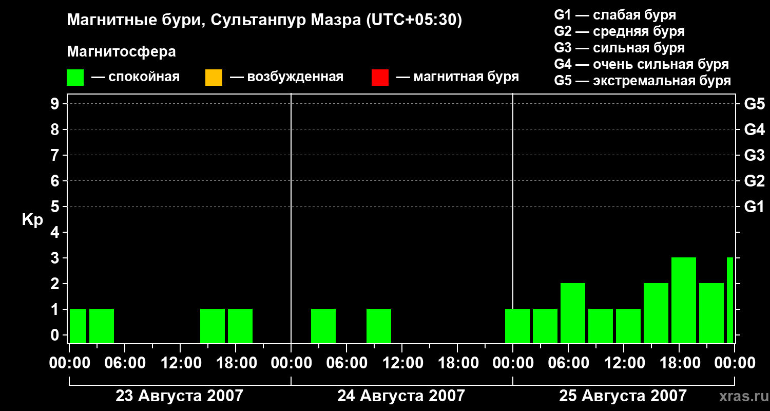Click the chart title 'Магнитные бури, Султанпур Мазра'

(x=264, y=20)
